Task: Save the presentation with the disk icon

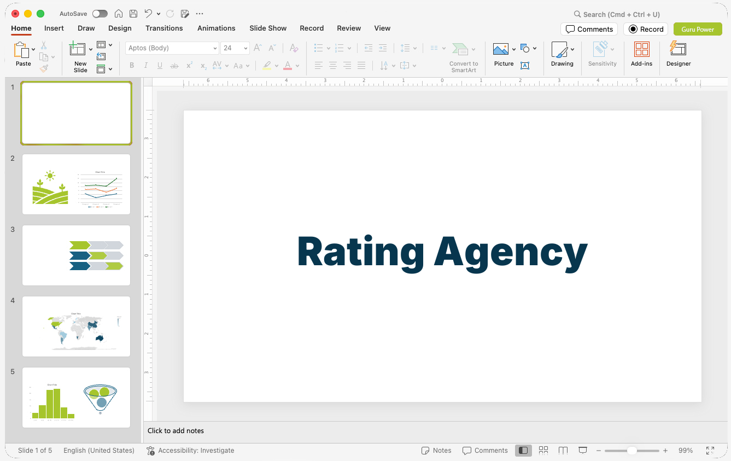Action: [133, 14]
